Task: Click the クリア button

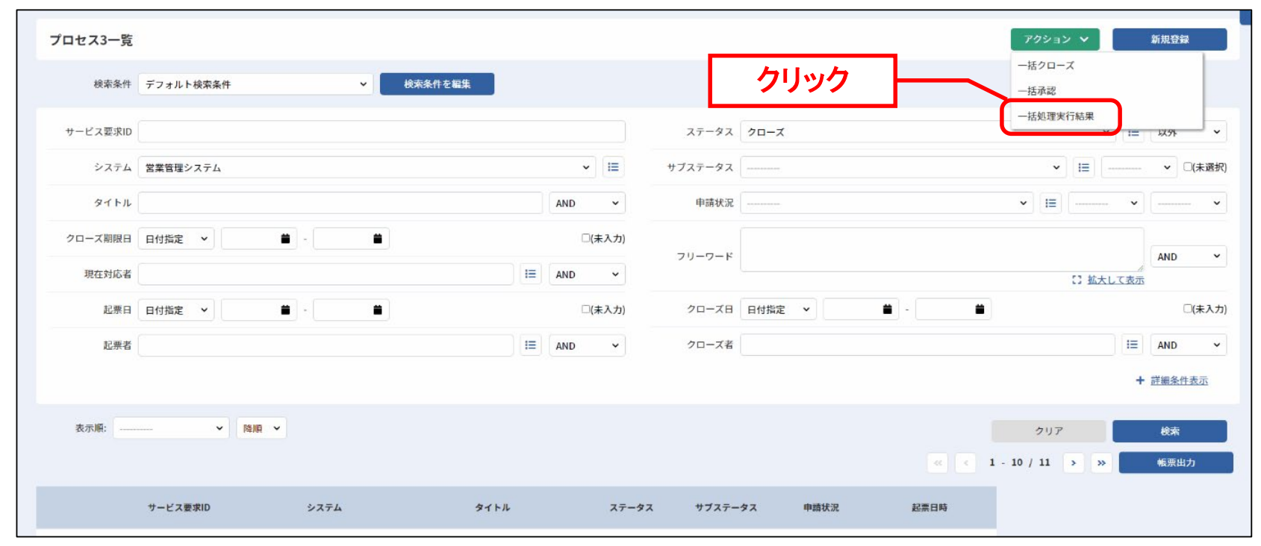Action: (x=1048, y=431)
